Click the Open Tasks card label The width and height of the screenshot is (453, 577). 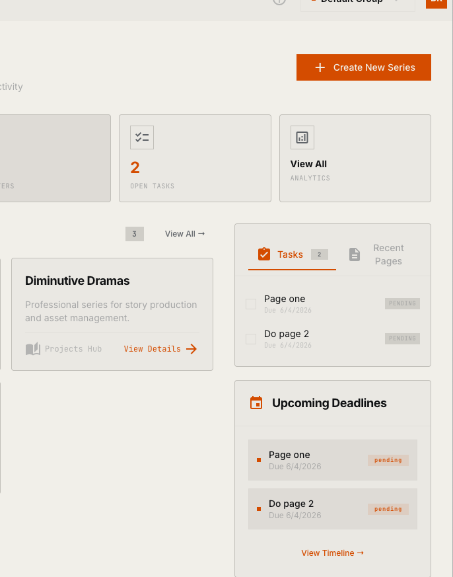tap(153, 186)
